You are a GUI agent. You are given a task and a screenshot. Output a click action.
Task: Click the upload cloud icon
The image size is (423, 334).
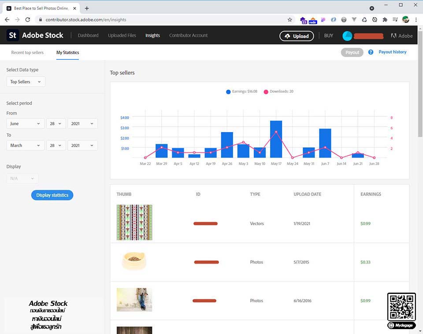288,36
